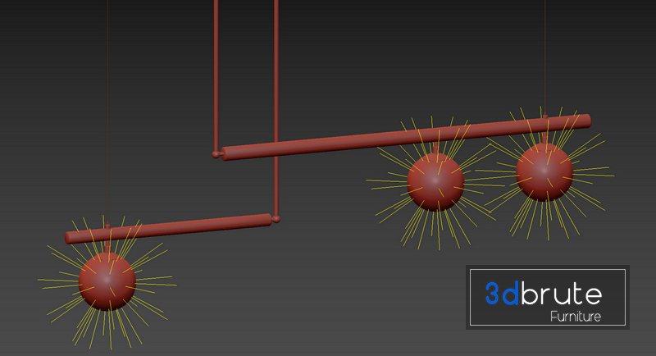Screen dimensions: 656x356
Task: Select the vertical rod joined to the shorter bar
Action: point(276,111)
